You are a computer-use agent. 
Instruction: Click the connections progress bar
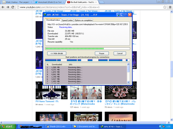(x=87, y=60)
